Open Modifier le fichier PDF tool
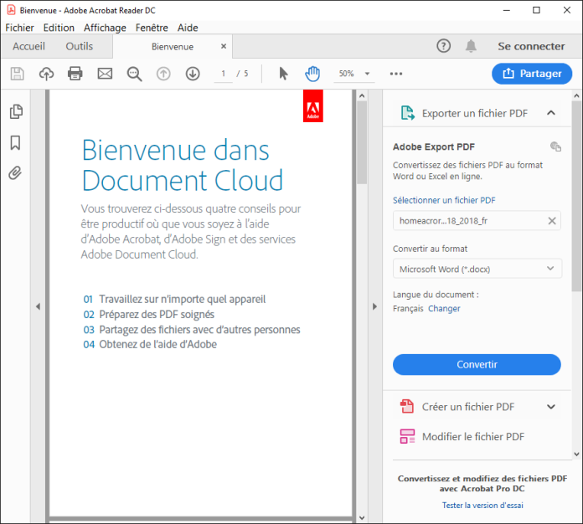This screenshot has height=524, width=583. (473, 437)
